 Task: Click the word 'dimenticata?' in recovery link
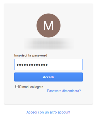(71, 91)
